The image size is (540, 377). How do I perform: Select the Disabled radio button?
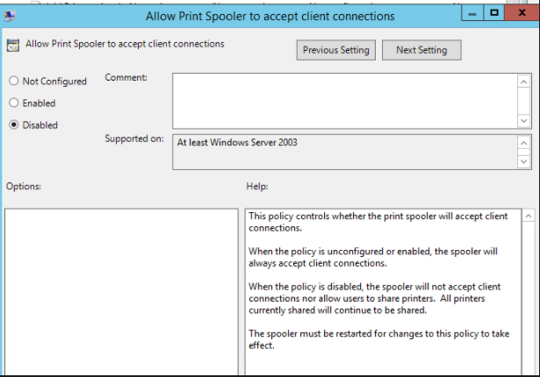[x=14, y=124]
